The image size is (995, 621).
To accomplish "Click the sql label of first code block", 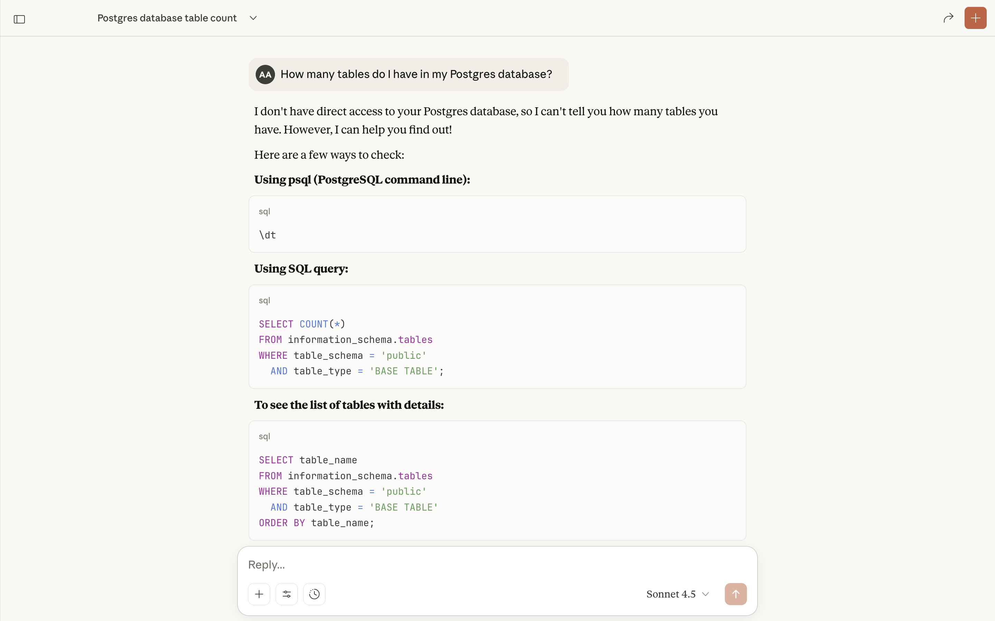I will [x=264, y=211].
